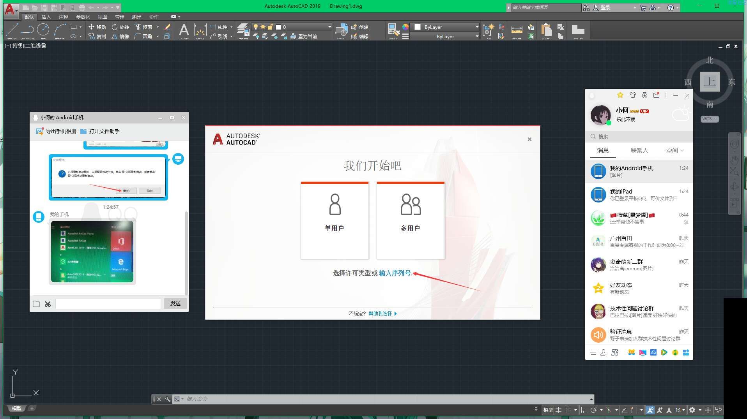Select the Line drawing tool
Viewport: 747px width, 419px height.
coord(12,30)
